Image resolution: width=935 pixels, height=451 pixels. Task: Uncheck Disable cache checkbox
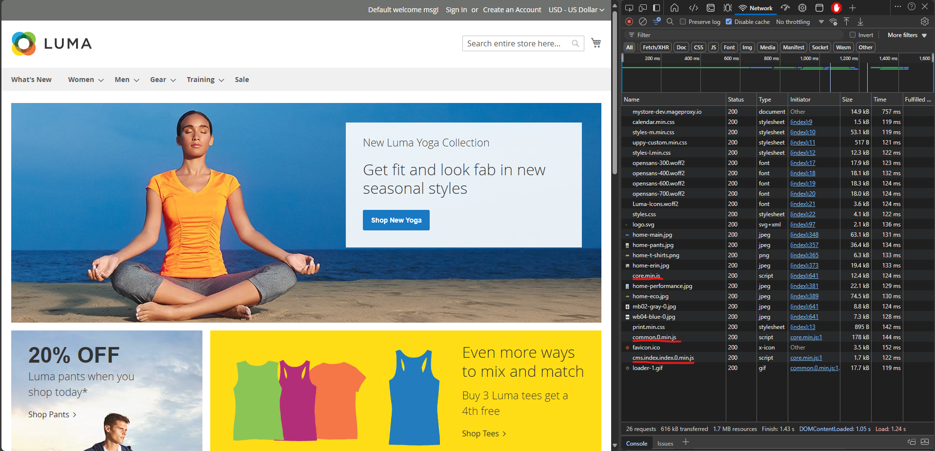(x=729, y=21)
